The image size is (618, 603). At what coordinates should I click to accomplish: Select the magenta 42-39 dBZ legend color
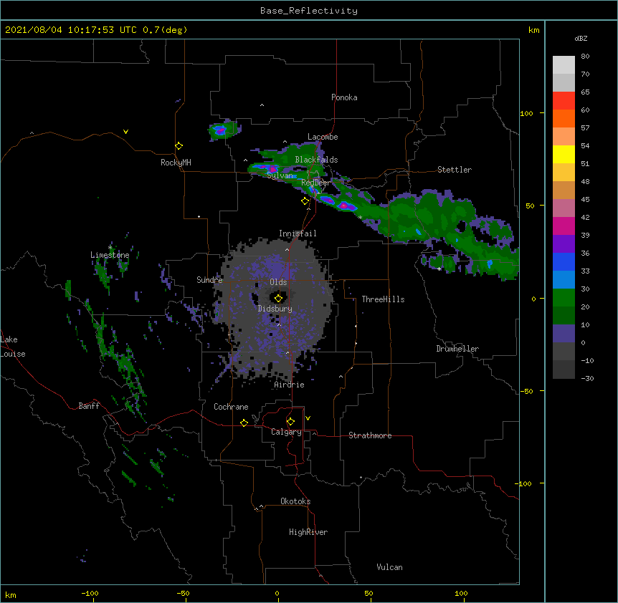pos(564,226)
